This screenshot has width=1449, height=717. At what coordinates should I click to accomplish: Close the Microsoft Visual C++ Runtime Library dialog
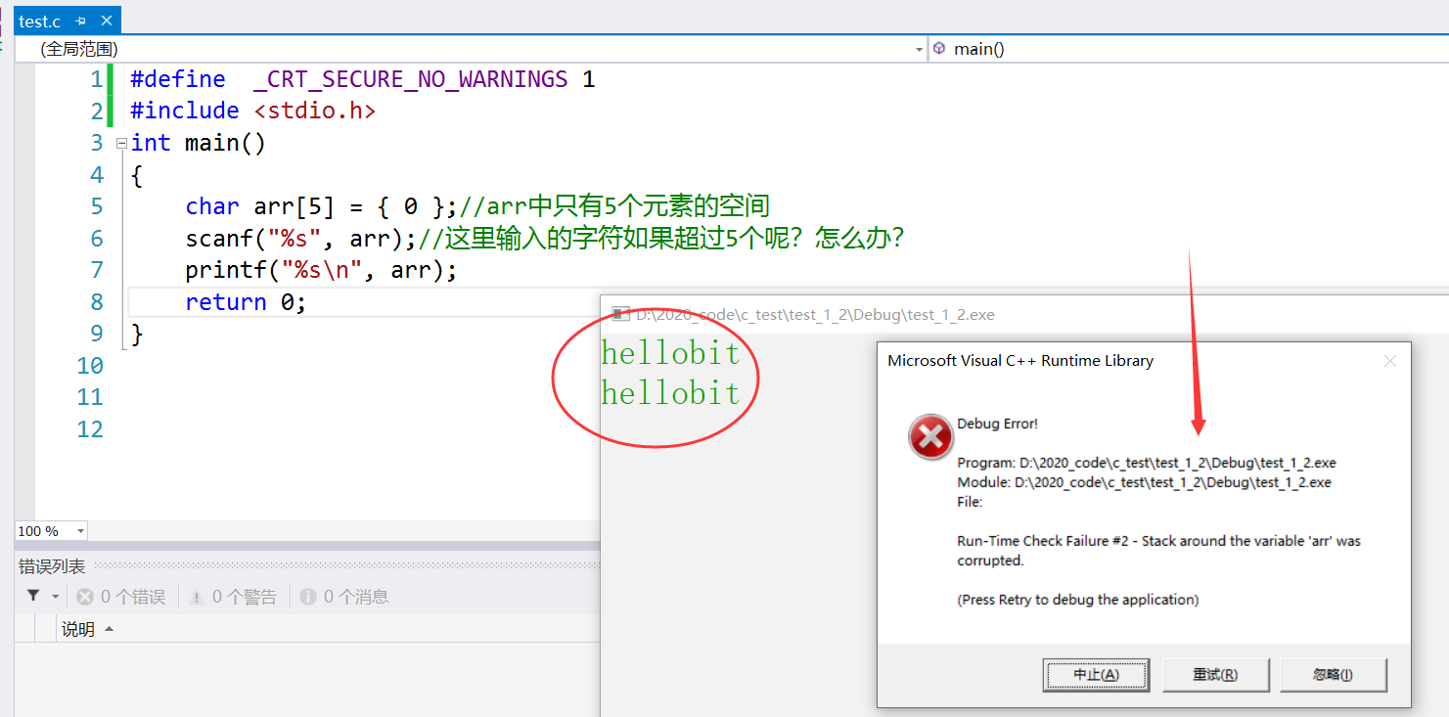click(x=1389, y=361)
